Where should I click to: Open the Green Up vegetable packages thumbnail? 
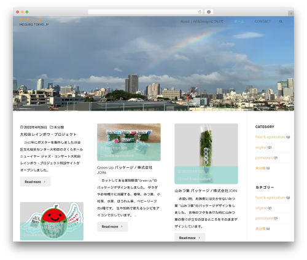(129, 142)
